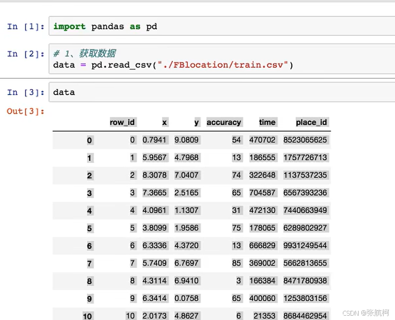Click x value 5.9567
The image size is (395, 320).
155,158
